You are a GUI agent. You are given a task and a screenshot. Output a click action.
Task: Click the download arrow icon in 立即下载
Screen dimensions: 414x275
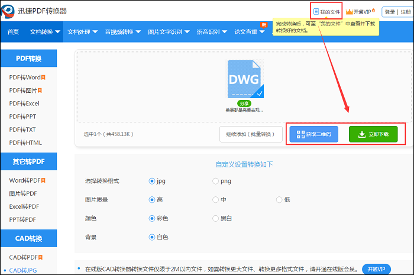(x=362, y=134)
